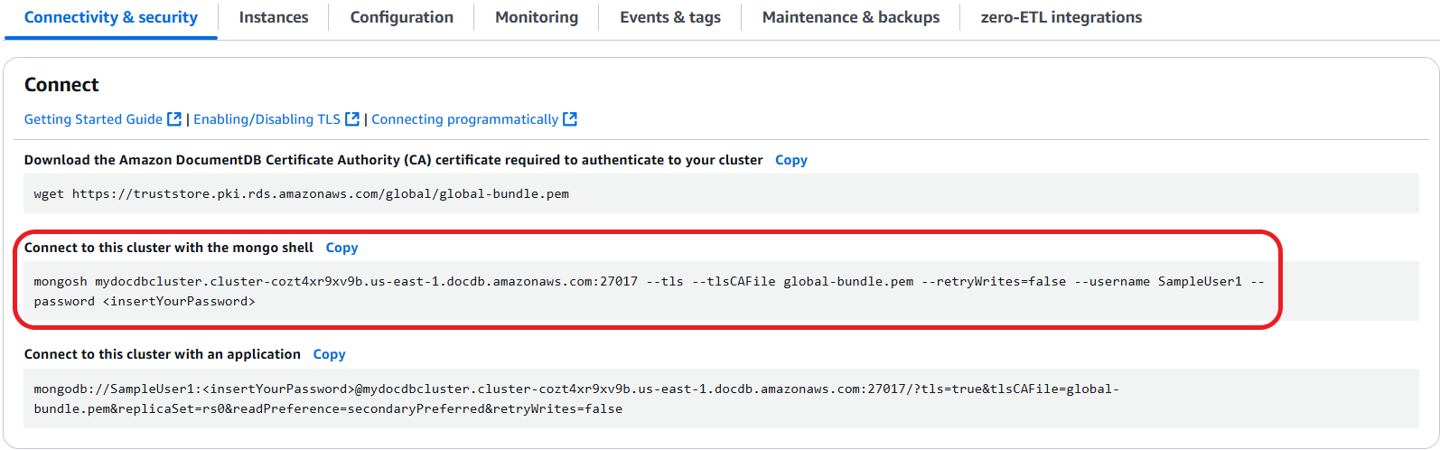Screen dimensions: 1440x450
Task: Click the external-link icon after Getting Started Guide
Action: (x=174, y=119)
